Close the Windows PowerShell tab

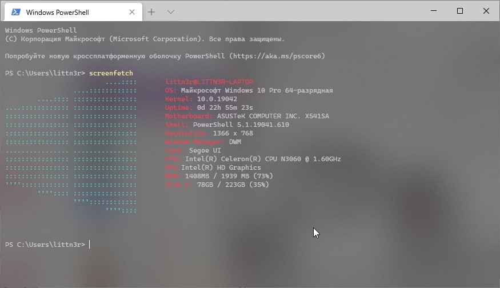[131, 12]
